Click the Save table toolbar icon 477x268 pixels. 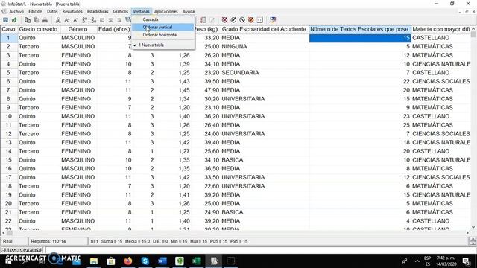5,20
